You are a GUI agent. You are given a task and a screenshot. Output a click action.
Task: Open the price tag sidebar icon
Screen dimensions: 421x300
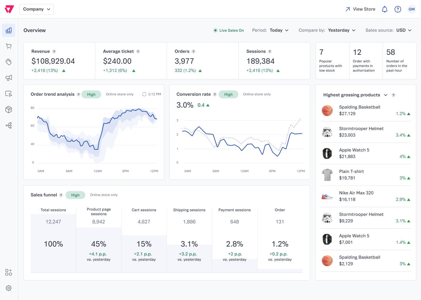coord(9,62)
